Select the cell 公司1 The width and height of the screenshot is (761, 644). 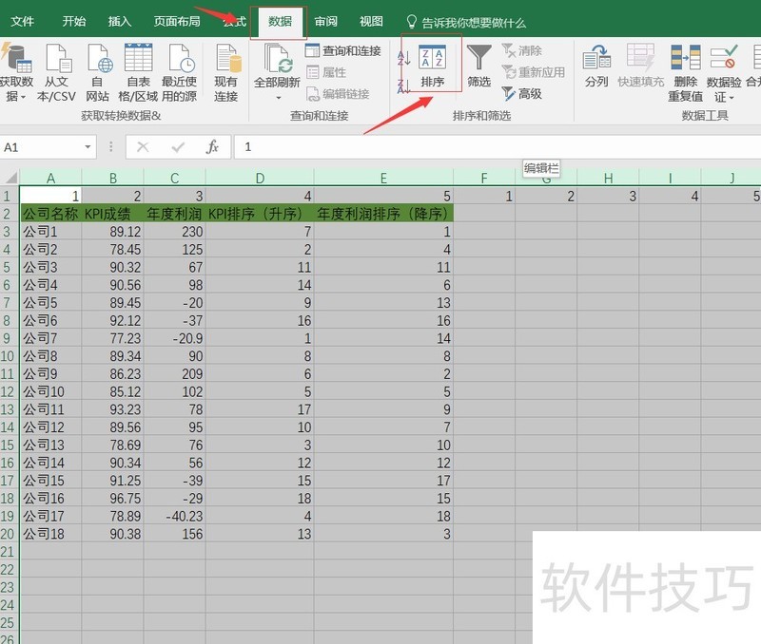[50, 232]
